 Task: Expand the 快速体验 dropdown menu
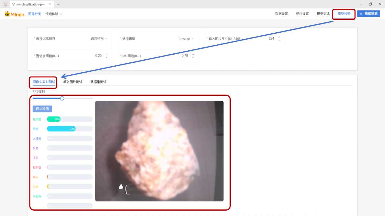54,14
